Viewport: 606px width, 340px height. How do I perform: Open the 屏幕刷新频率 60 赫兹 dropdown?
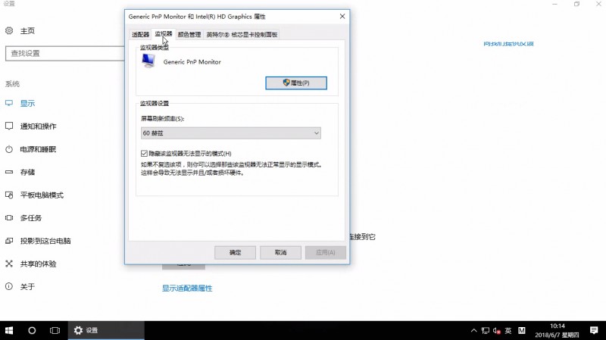tap(231, 133)
